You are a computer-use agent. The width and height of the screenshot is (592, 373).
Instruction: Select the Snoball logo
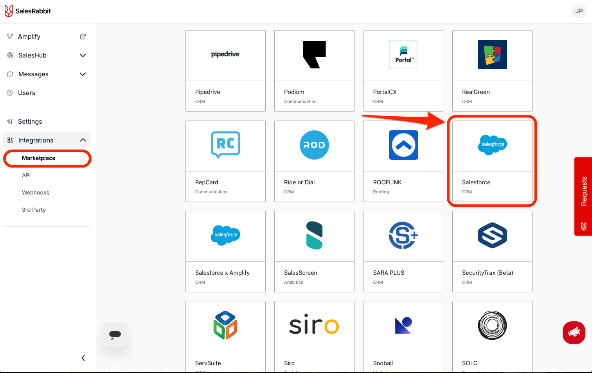click(403, 325)
